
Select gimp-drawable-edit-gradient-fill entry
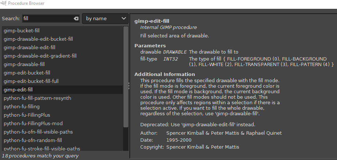click(40, 56)
